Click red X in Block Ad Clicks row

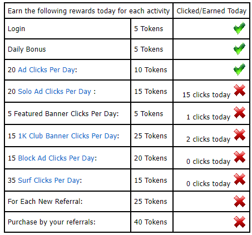[240, 157]
